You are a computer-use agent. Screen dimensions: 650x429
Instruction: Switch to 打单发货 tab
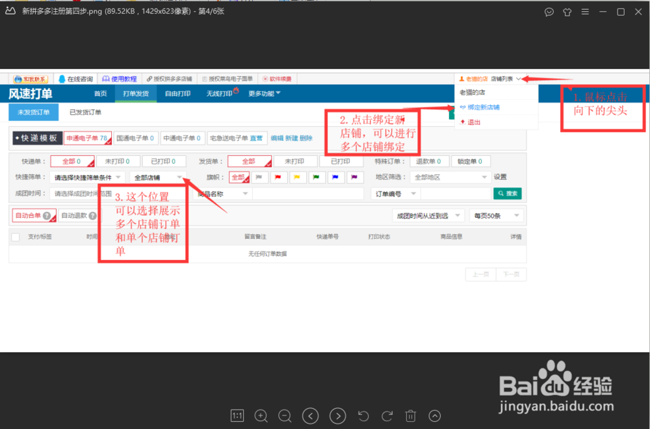pyautogui.click(x=136, y=94)
